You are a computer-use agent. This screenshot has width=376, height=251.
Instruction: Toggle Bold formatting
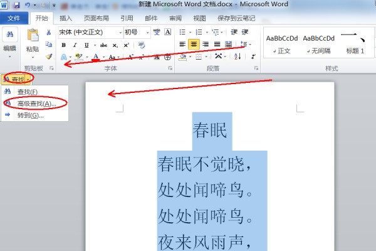[x=63, y=45]
